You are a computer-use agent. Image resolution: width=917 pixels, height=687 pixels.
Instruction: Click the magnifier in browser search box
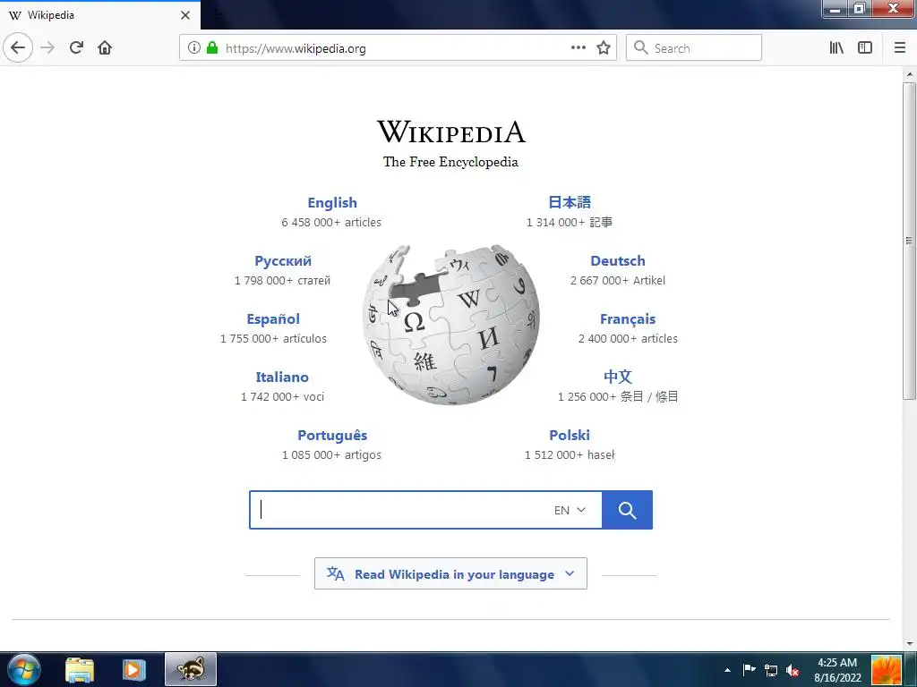641,48
